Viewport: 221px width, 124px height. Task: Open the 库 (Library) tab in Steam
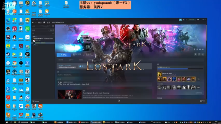pos(44,23)
